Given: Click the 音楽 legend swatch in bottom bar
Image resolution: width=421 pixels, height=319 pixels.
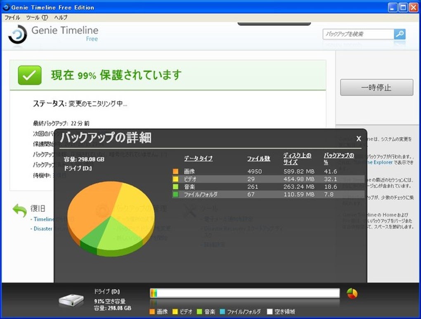Looking at the screenshot, I should tap(199, 312).
